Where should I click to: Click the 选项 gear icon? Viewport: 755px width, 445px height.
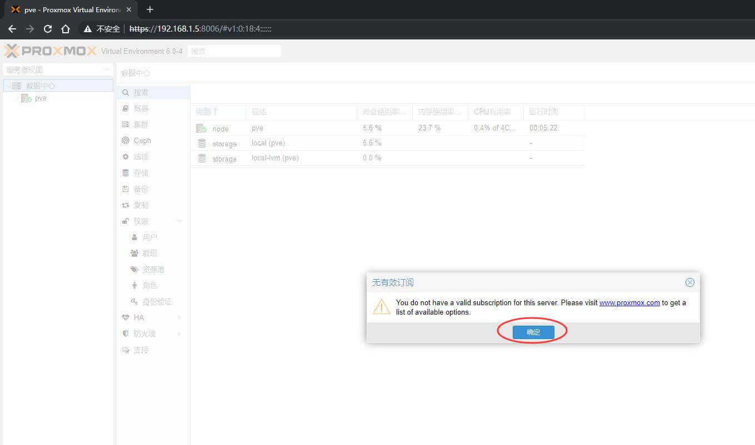pyautogui.click(x=126, y=157)
